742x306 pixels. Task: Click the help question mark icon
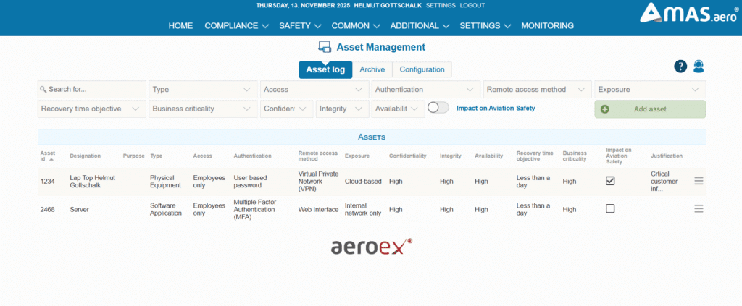click(680, 67)
